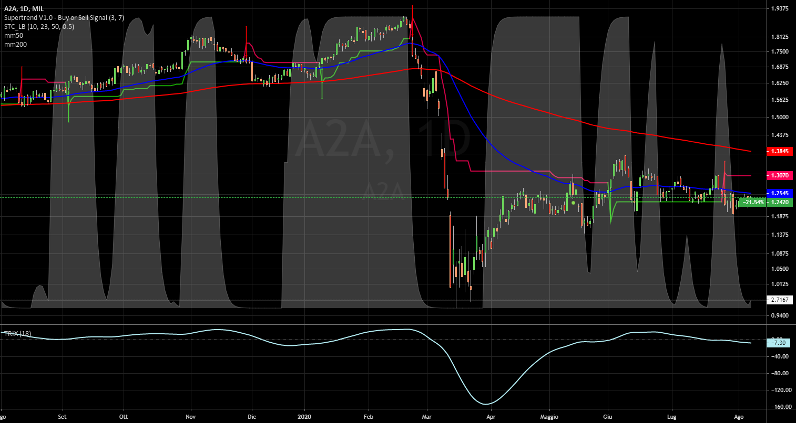Click the 1.1875 price axis tick

[779, 215]
